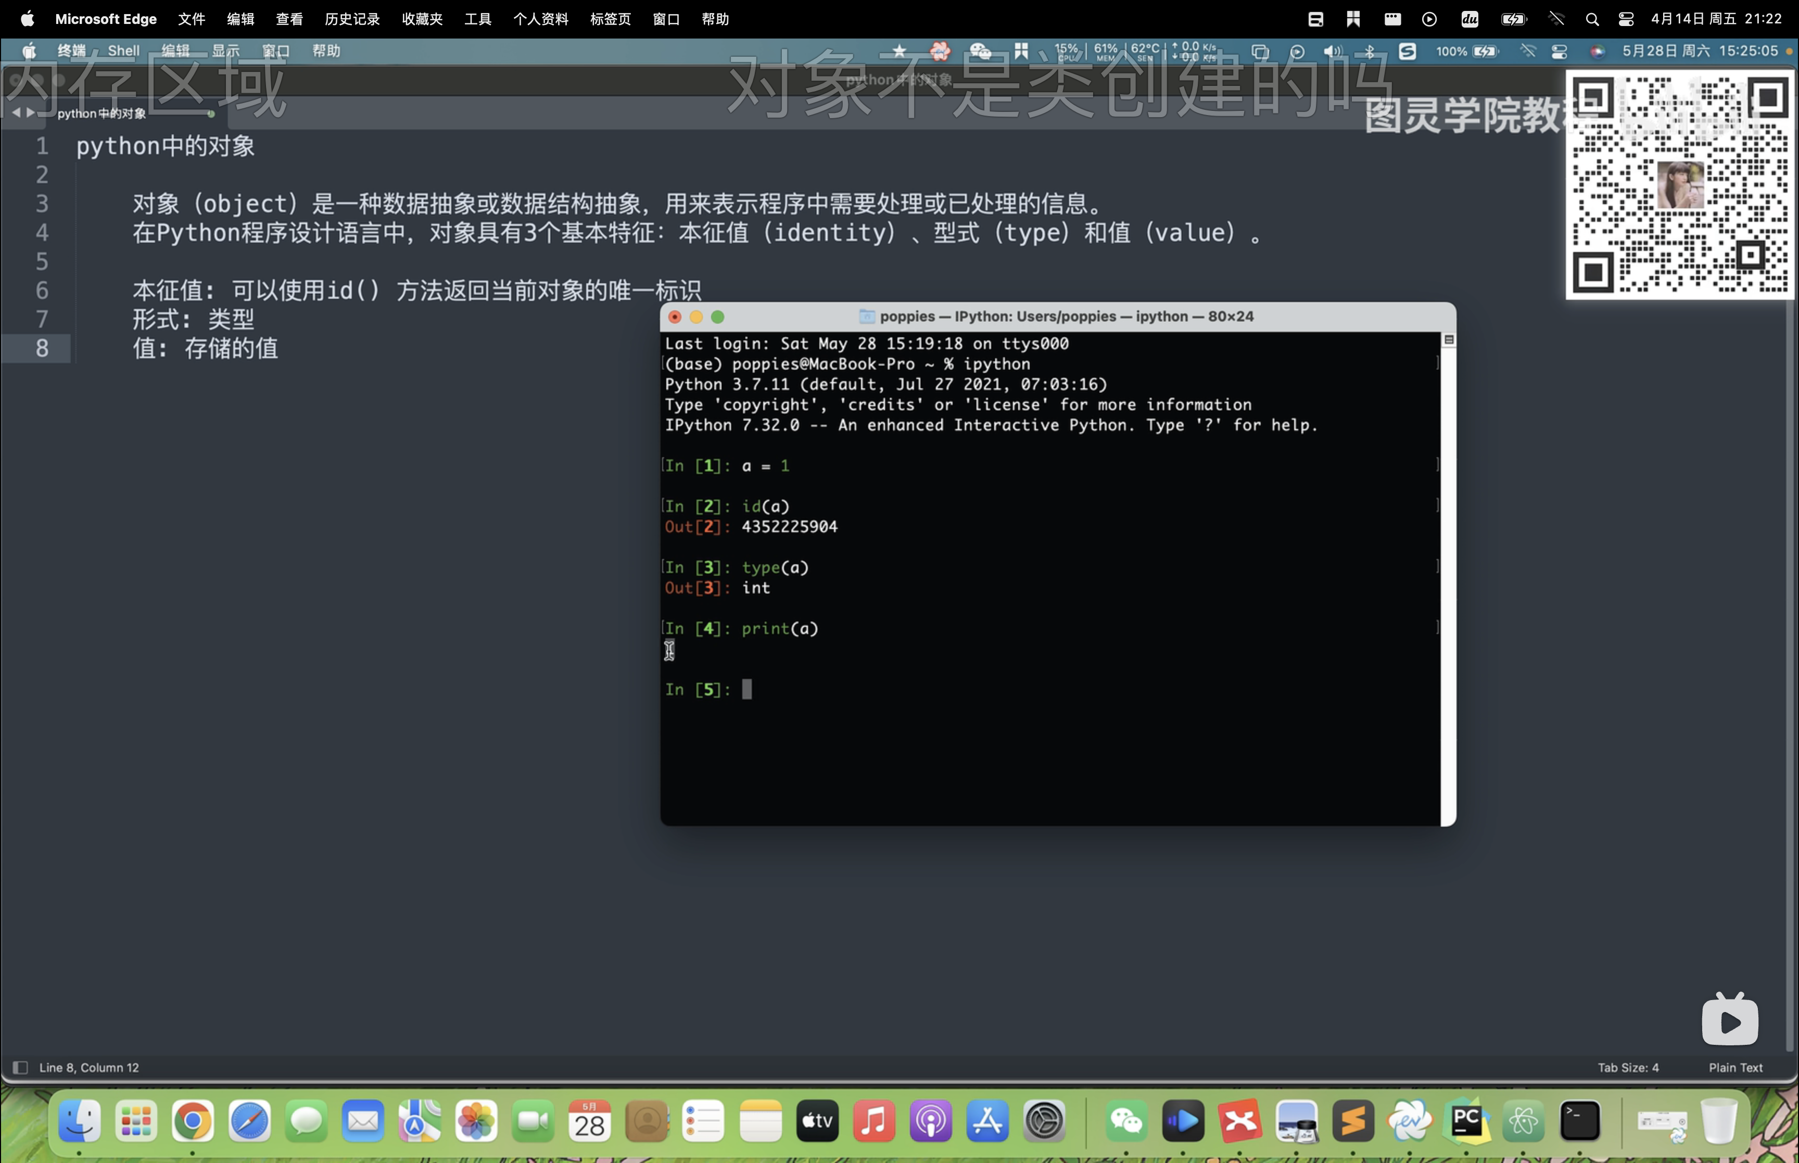1799x1163 pixels.
Task: Click the Terminal window title bar text
Action: click(1066, 317)
